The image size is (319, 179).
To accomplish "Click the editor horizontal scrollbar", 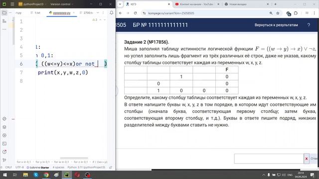I will coord(74,158).
